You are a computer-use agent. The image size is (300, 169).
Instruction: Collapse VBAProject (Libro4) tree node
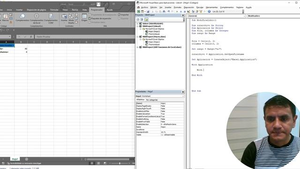pos(137,26)
